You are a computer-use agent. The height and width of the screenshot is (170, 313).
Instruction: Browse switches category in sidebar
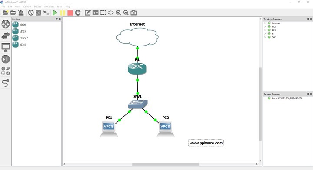click(6, 36)
